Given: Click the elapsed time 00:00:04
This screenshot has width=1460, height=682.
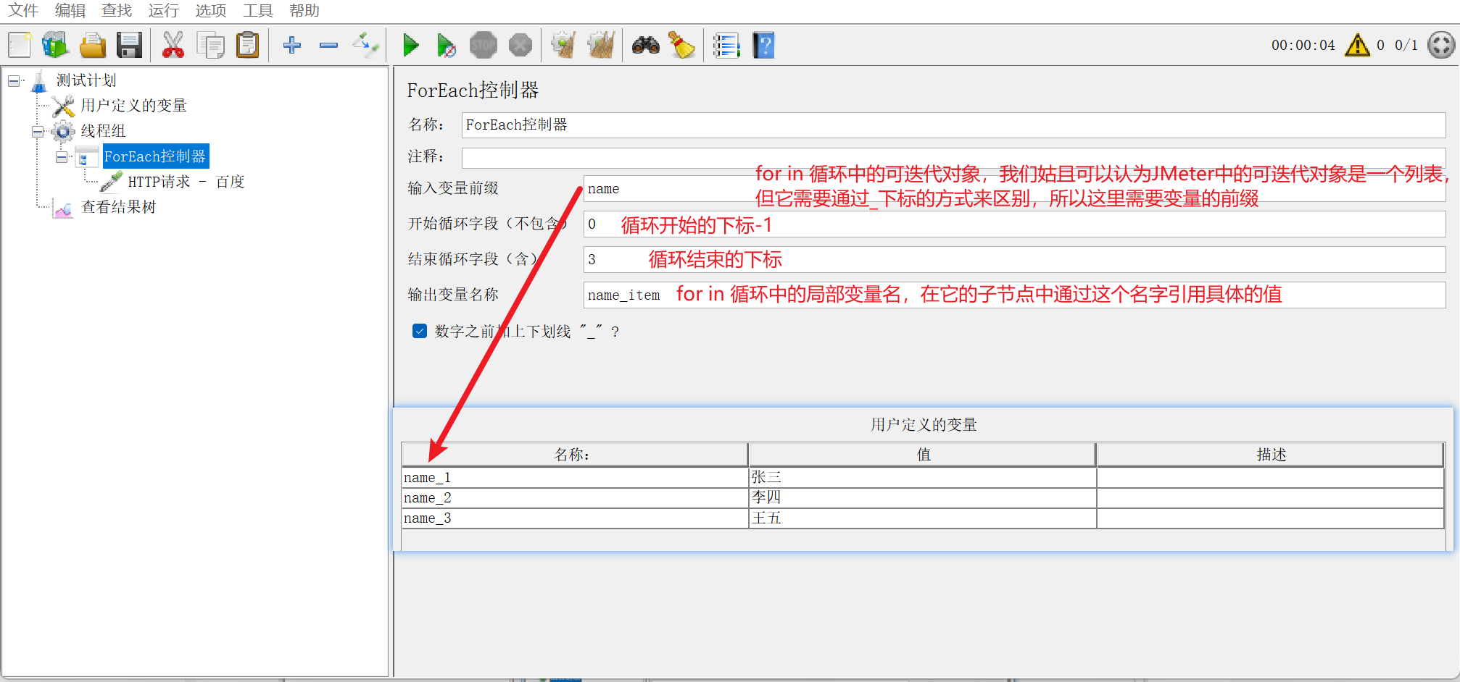Looking at the screenshot, I should [1303, 45].
